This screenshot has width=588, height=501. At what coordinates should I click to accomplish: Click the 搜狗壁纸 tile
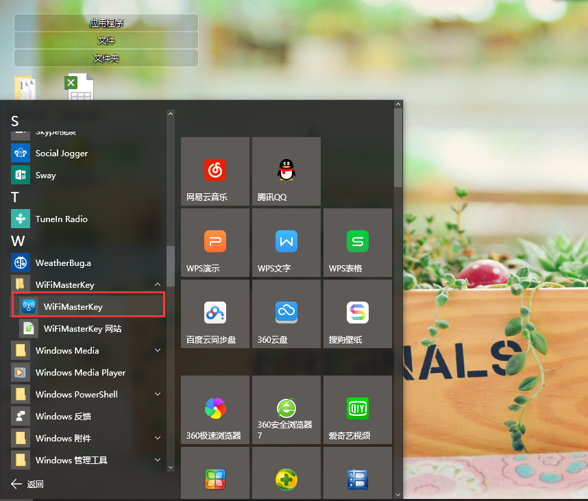pyautogui.click(x=357, y=313)
